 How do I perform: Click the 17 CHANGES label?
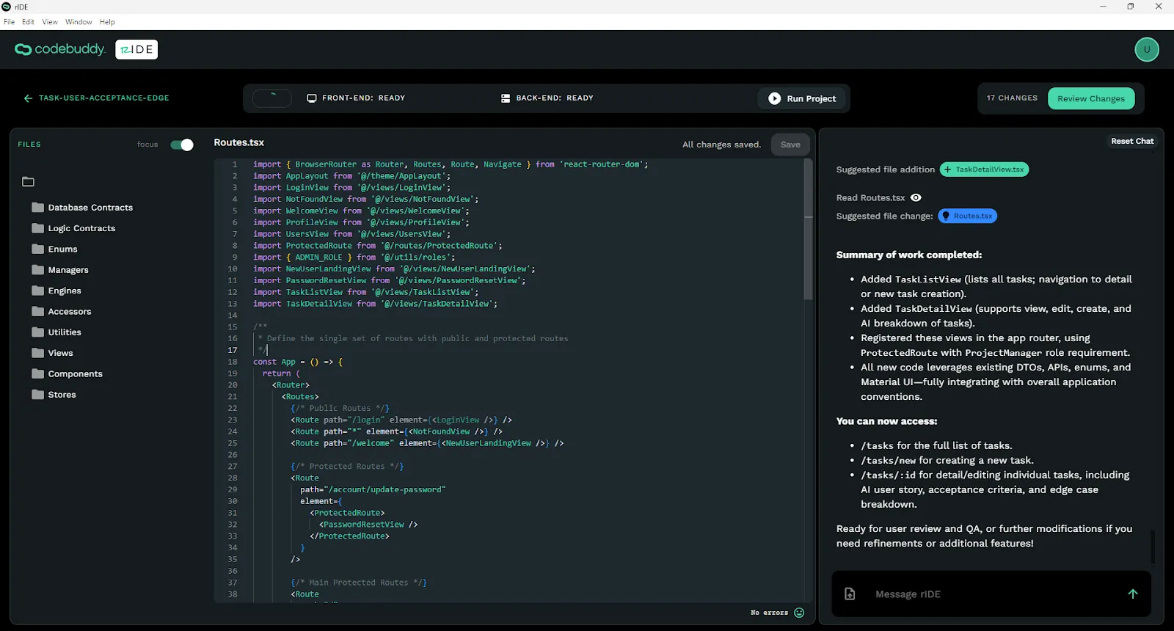point(1012,98)
